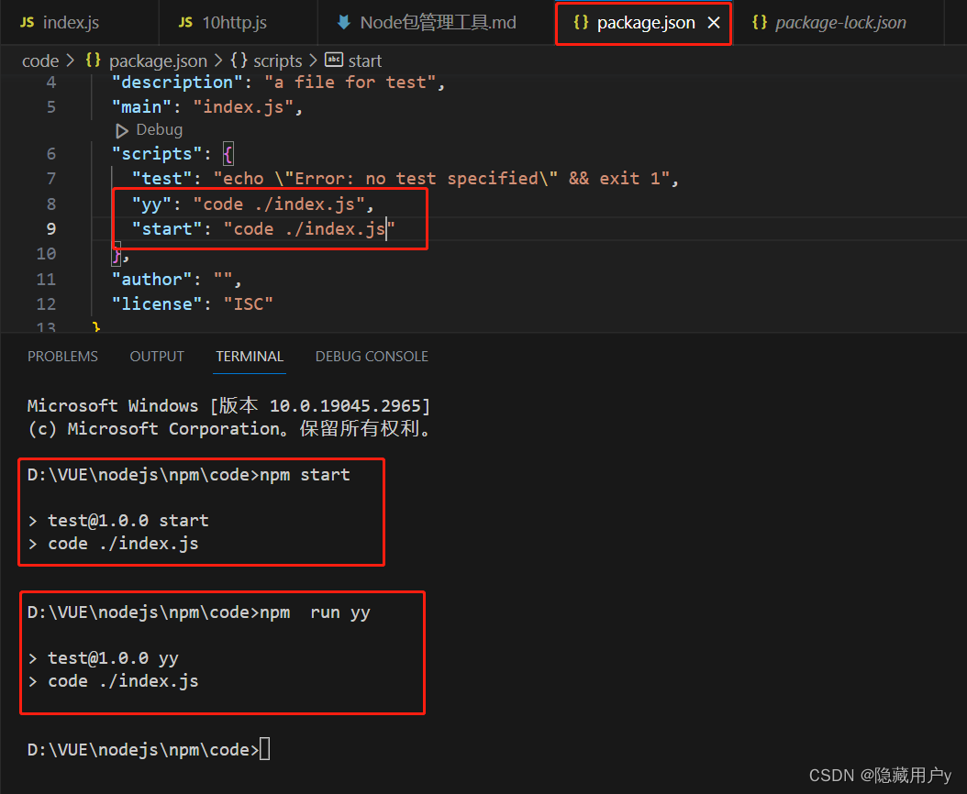Click the markdown icon on Node包管理工具.md tab
The image size is (967, 794).
coord(343,23)
